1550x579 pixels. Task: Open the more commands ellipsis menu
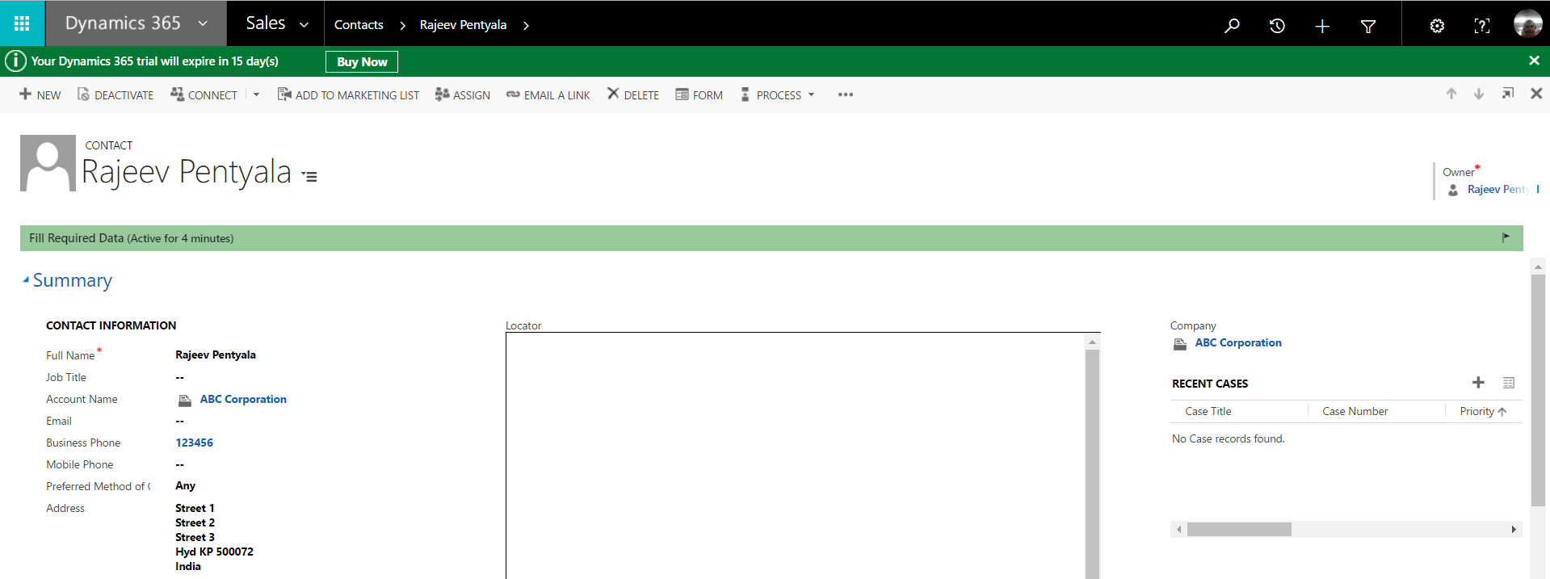(x=845, y=94)
